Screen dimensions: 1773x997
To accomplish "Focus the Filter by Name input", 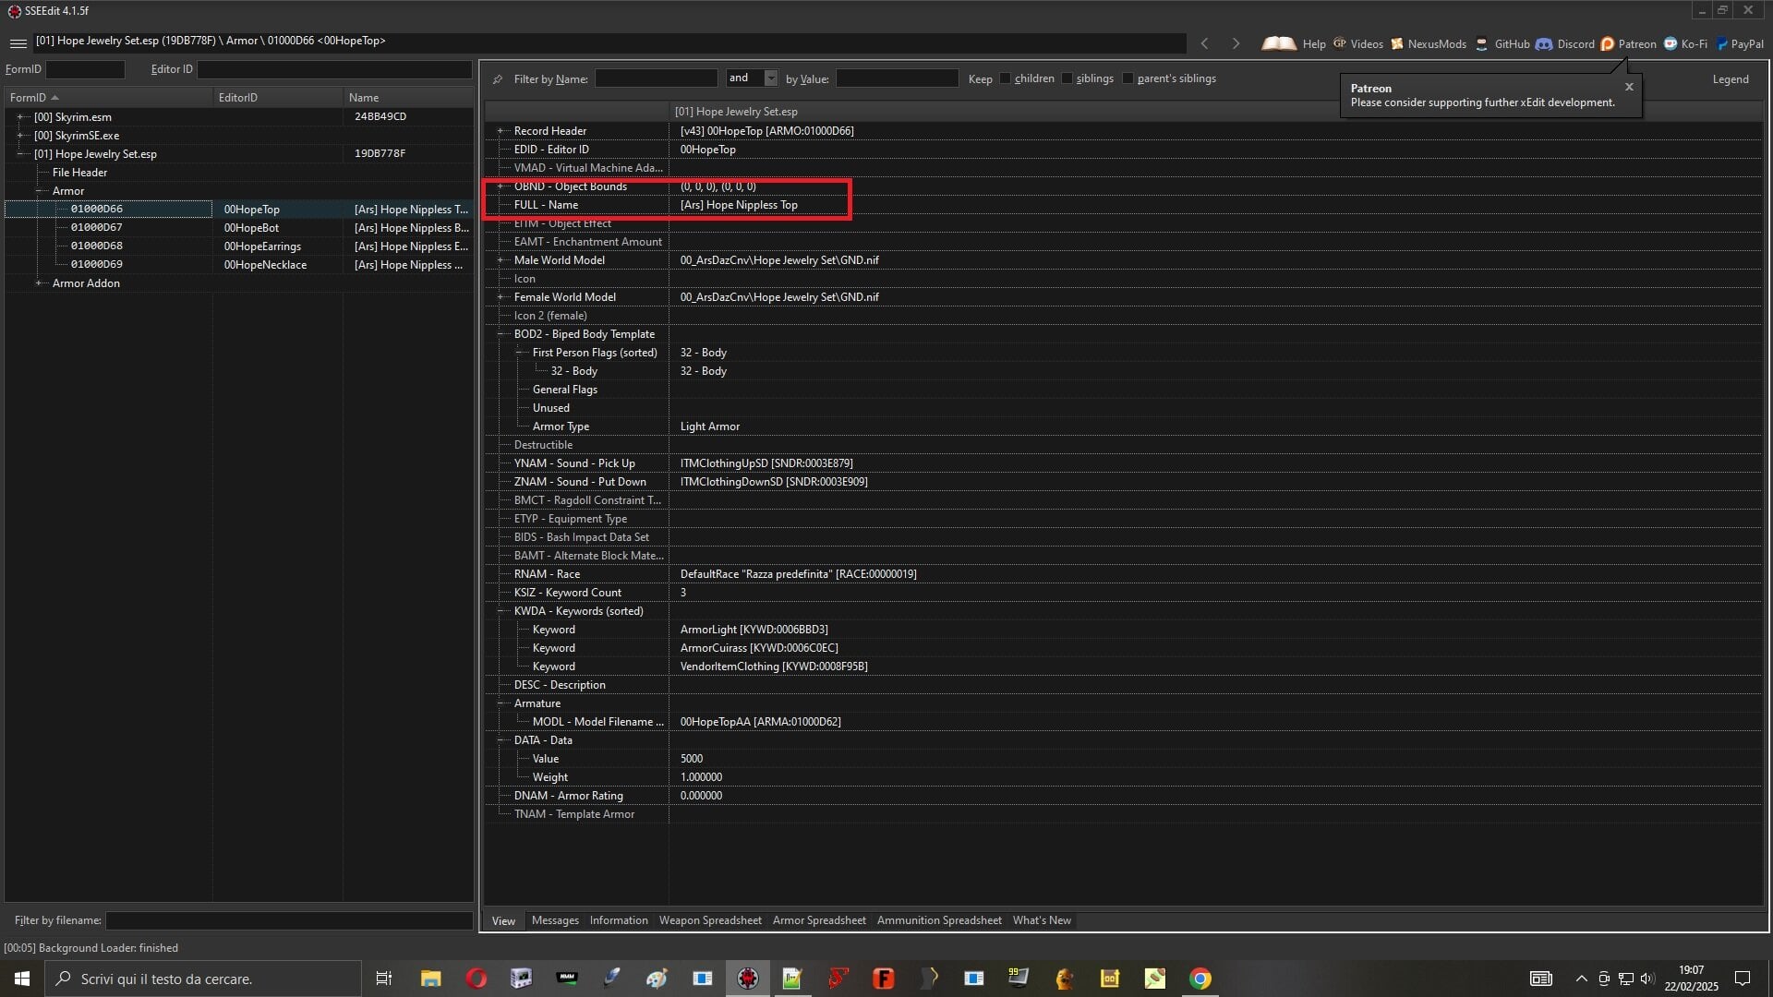I will click(656, 78).
